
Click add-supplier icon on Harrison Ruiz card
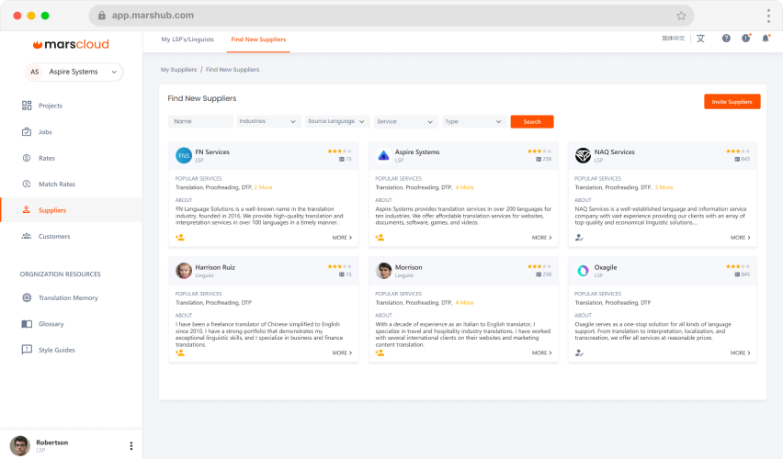click(180, 353)
